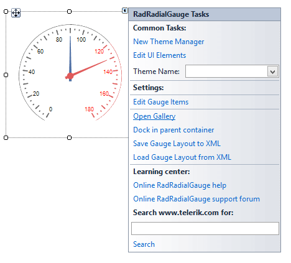
Task: Click the top-middle resize handle of the gauge
Action: 70,11
